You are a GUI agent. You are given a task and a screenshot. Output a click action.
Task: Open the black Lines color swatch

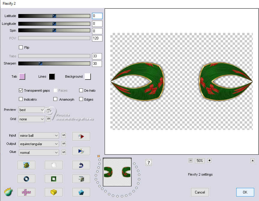52,76
